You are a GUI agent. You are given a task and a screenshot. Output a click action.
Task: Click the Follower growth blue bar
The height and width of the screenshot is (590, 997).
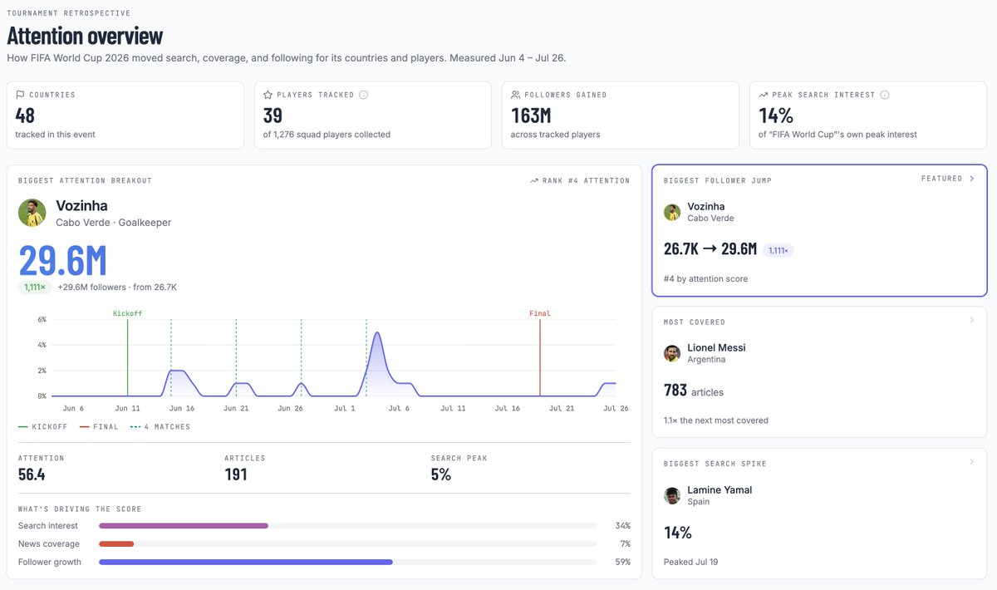246,562
